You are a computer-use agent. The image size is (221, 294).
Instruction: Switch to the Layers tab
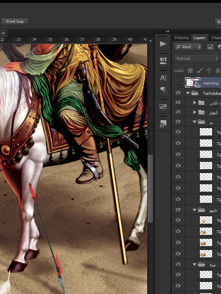click(x=199, y=38)
